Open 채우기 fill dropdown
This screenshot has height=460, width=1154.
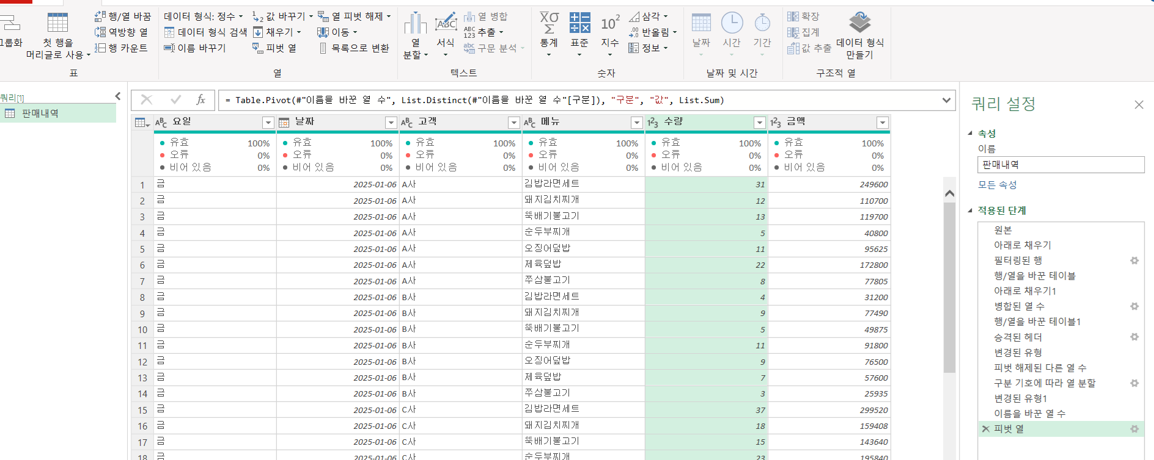[x=277, y=32]
